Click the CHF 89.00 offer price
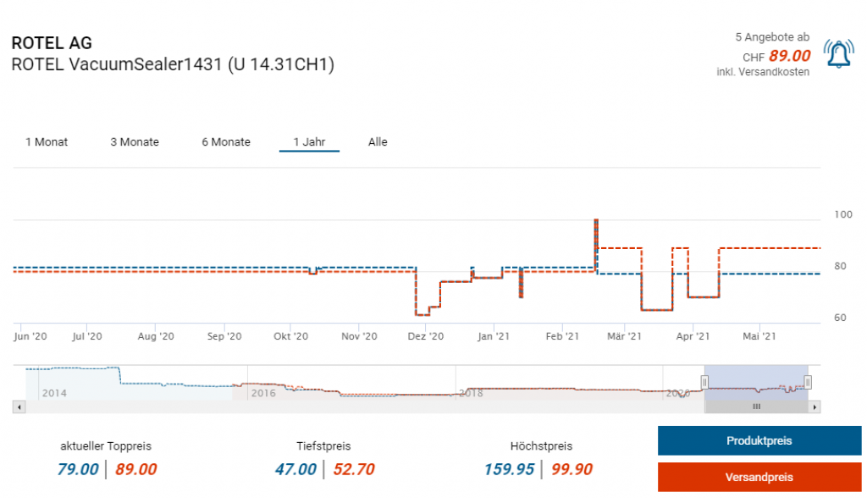 (x=789, y=56)
